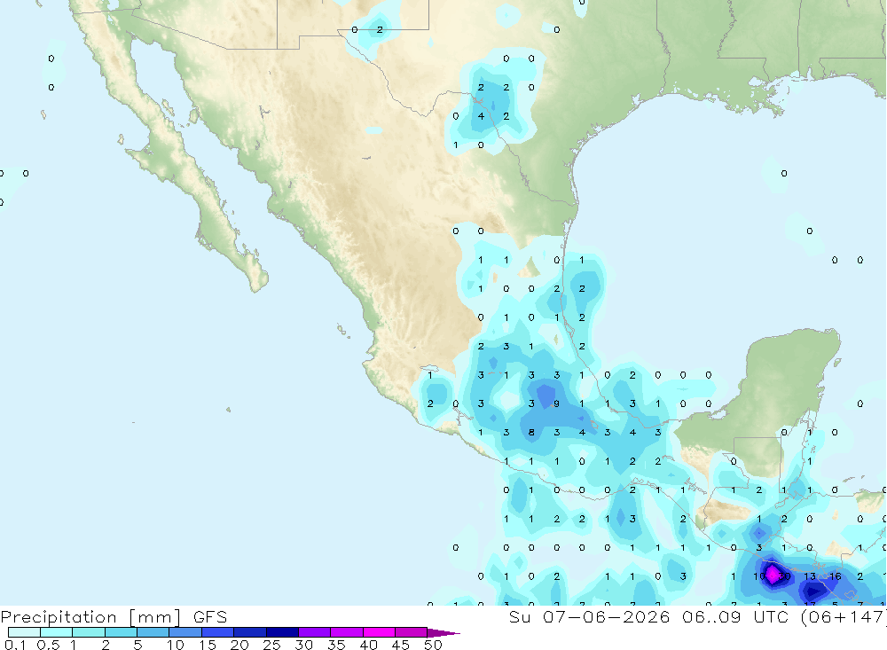Click the '06..09 UTC' time label
This screenshot has height=650, width=887.
tap(734, 616)
